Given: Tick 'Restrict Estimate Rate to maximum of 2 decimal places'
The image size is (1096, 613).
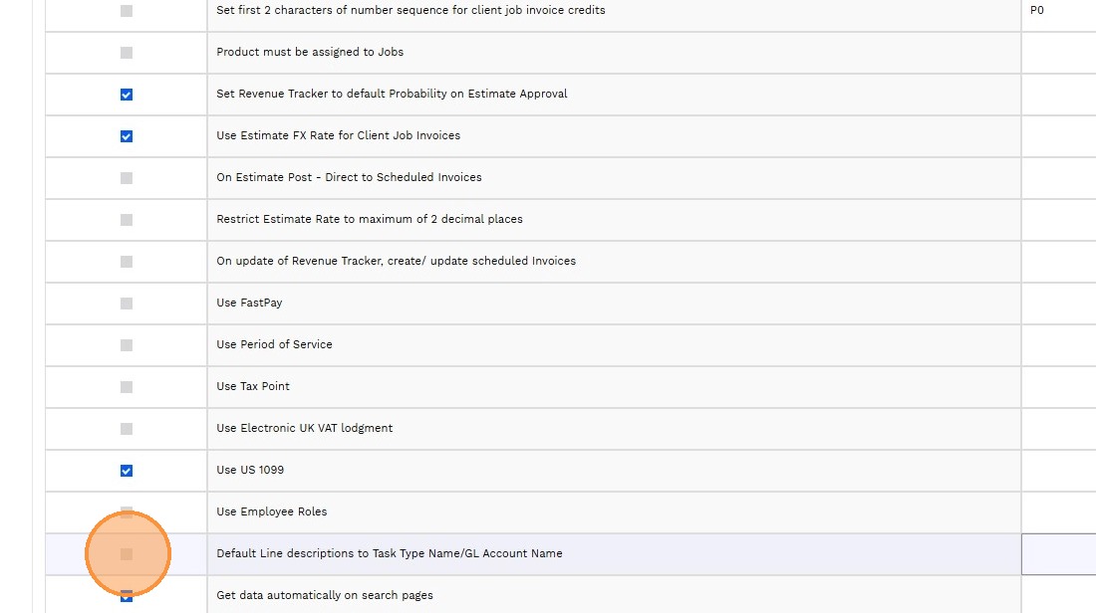Looking at the screenshot, I should 127,220.
